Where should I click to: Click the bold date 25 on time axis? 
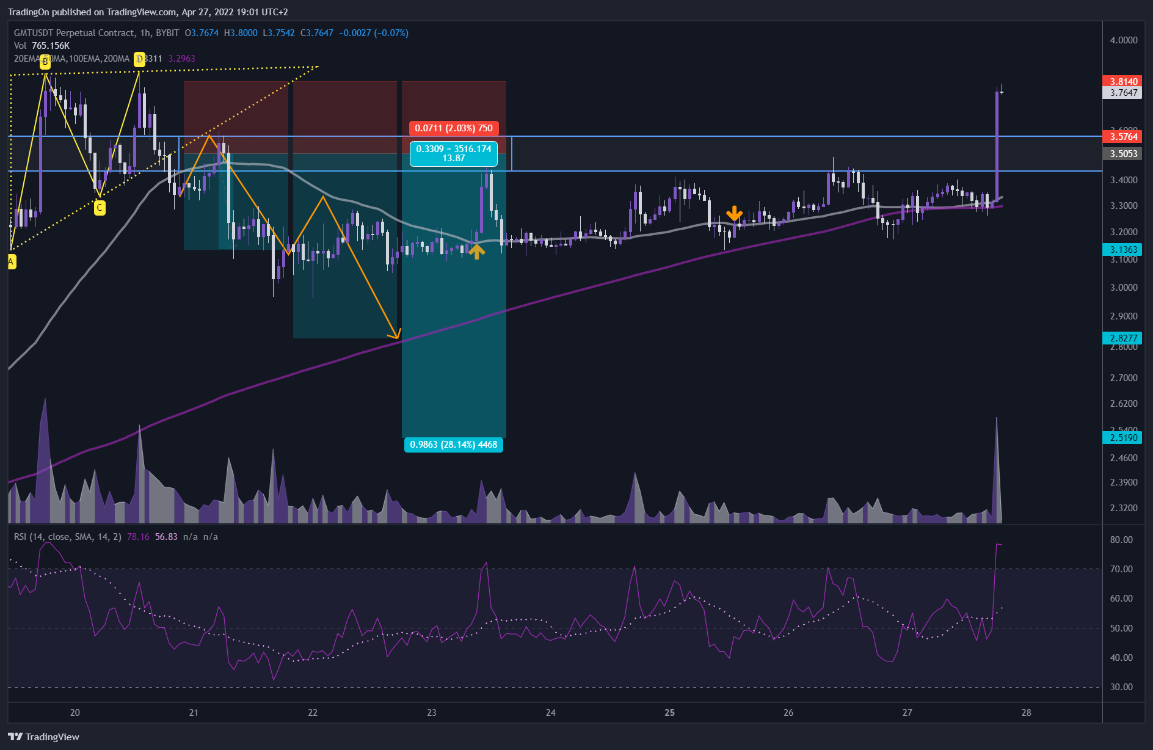click(x=670, y=713)
